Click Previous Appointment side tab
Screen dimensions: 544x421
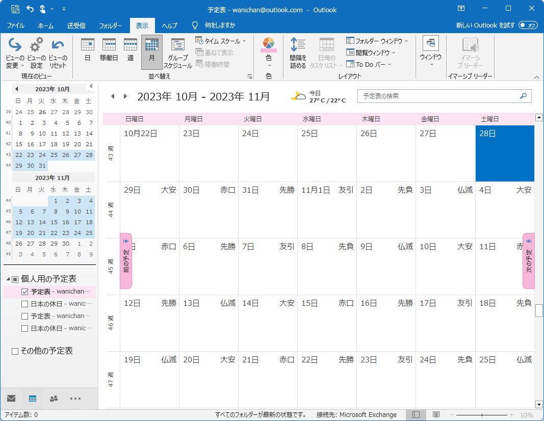click(x=126, y=261)
